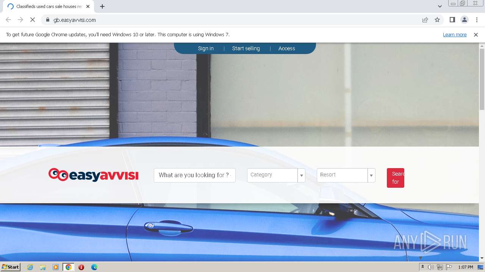Open Windows Start menu
This screenshot has width=485, height=272.
point(10,267)
